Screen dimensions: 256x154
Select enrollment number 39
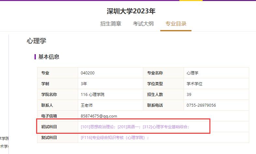click(x=189, y=94)
